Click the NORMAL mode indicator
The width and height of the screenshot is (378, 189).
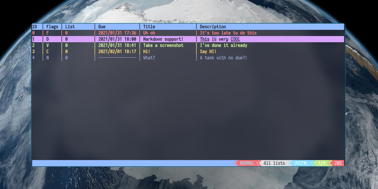coord(246,163)
